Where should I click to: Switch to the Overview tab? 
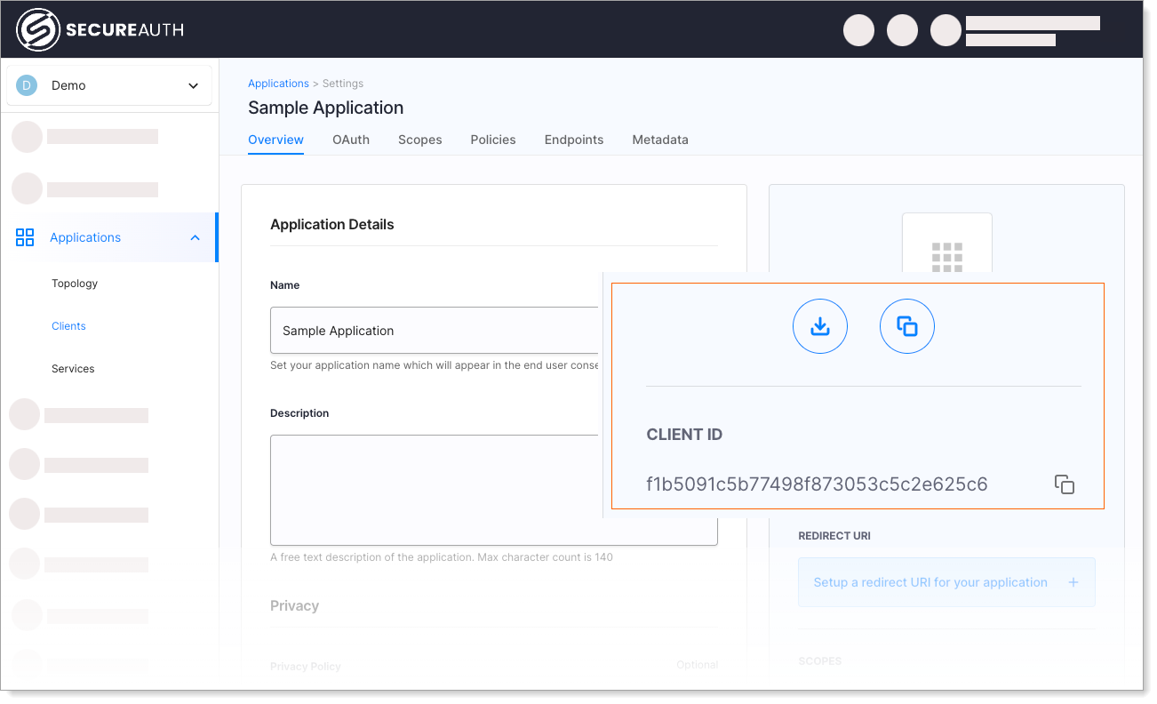pyautogui.click(x=275, y=140)
